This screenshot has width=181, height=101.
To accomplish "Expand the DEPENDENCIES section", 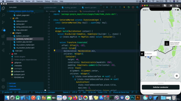I will tap(15, 89).
